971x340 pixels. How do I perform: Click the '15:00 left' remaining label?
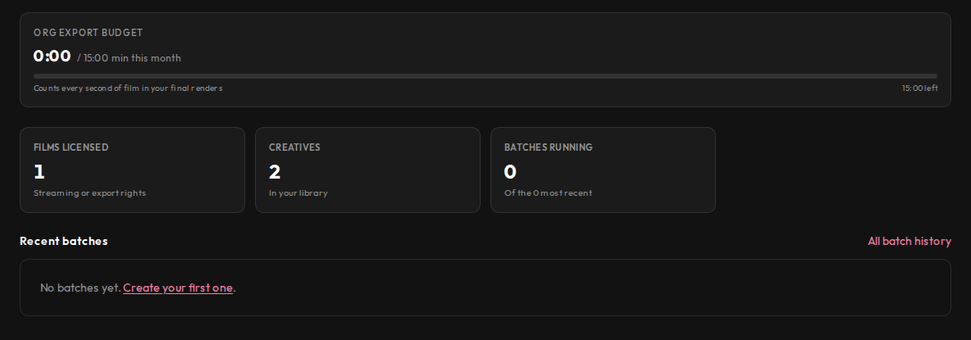pos(919,88)
